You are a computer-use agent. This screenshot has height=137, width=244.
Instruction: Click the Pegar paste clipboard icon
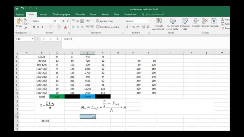[19, 21]
